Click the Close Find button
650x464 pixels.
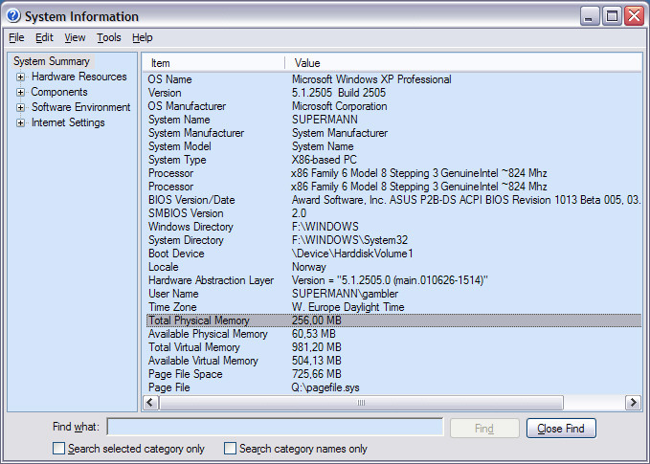click(561, 428)
